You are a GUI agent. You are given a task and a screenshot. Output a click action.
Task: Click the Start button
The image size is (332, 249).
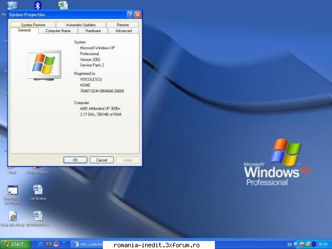pos(15,244)
